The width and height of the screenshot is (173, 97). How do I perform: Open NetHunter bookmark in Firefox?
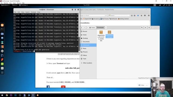(x=114, y=19)
